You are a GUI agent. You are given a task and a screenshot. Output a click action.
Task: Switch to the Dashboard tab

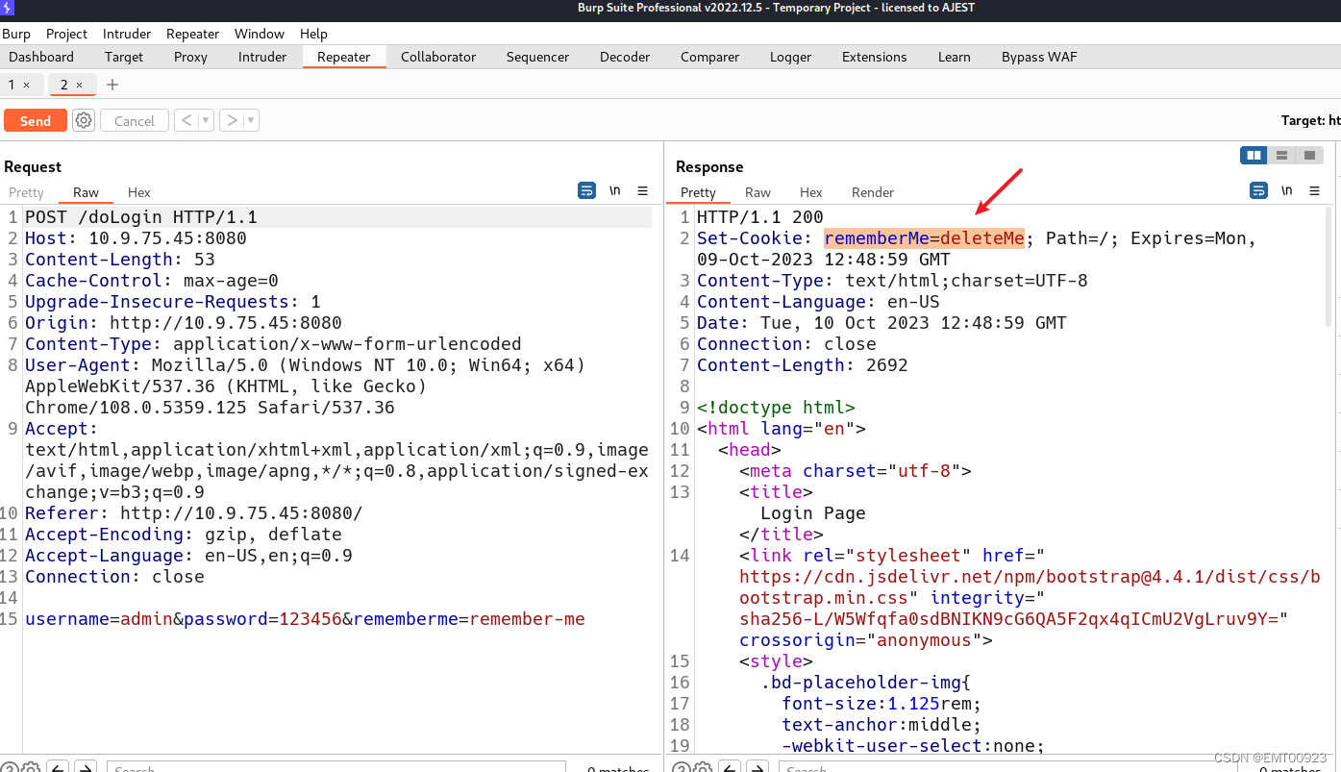click(x=41, y=57)
